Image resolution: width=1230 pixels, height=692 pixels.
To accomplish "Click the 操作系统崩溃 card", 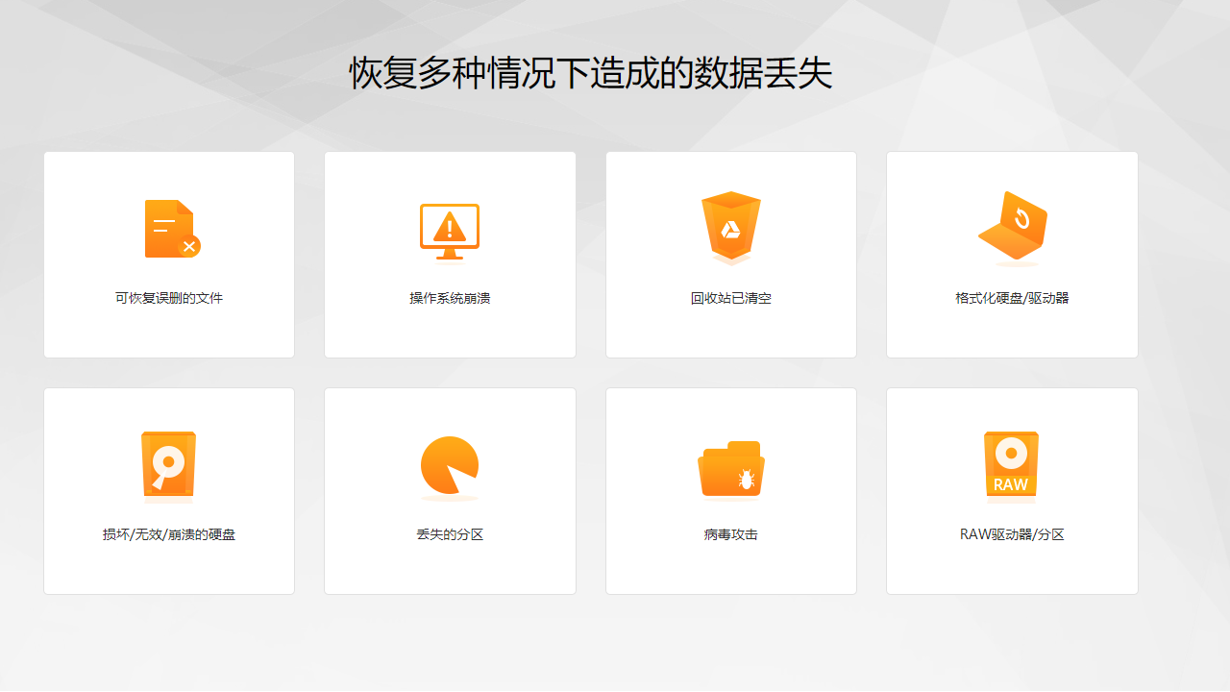I will 450,255.
